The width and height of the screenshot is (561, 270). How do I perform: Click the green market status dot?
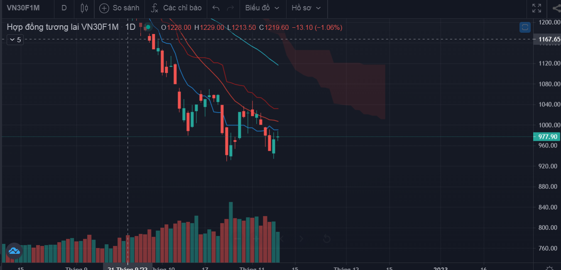click(148, 27)
